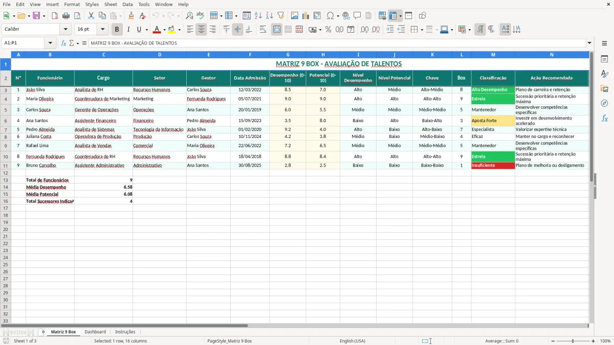Cut the selection with scissors icon
This screenshot has width=614, height=345.
(x=91, y=16)
